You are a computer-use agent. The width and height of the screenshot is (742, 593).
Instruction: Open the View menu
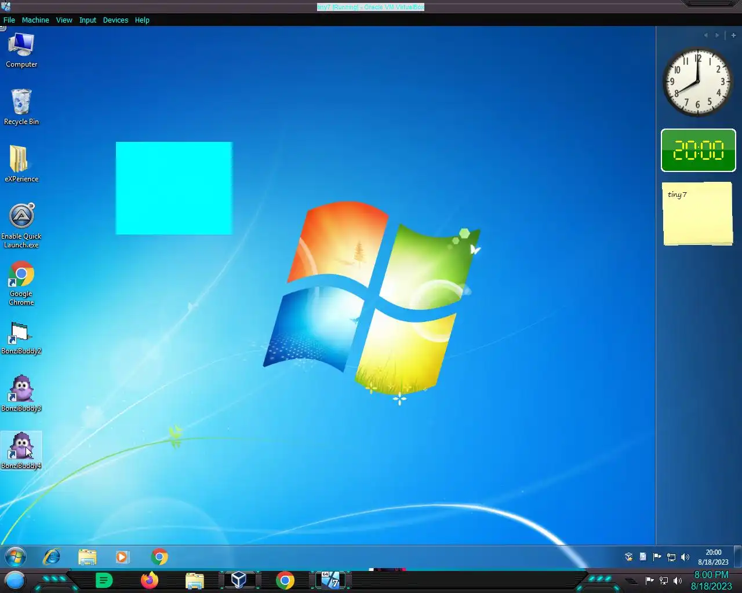pos(64,20)
